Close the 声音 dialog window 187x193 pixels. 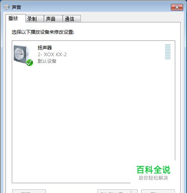click(x=177, y=7)
